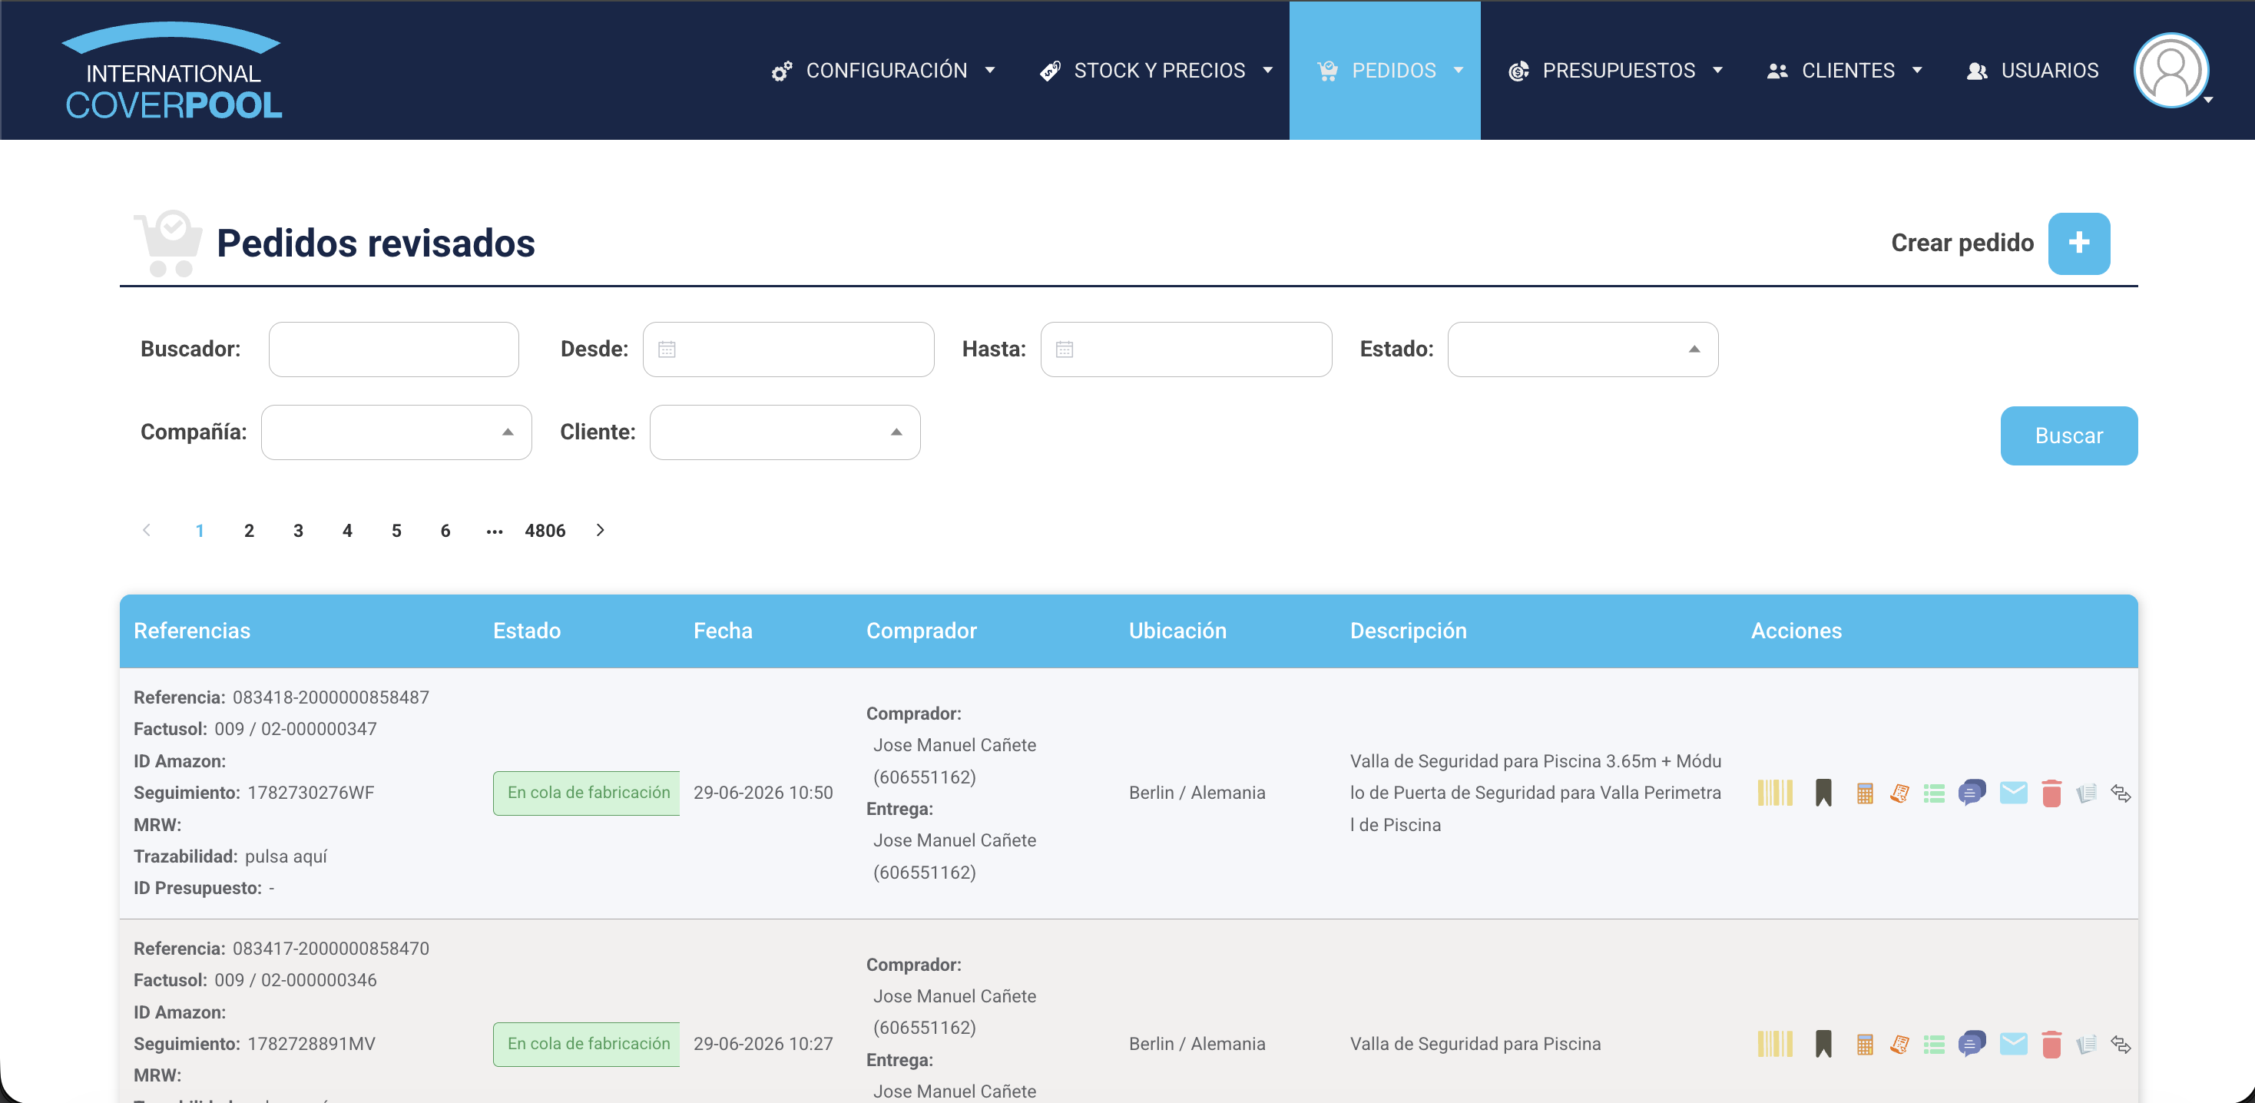Click tracking number 1782728891MV
This screenshot has height=1103, width=2255.
(312, 1045)
